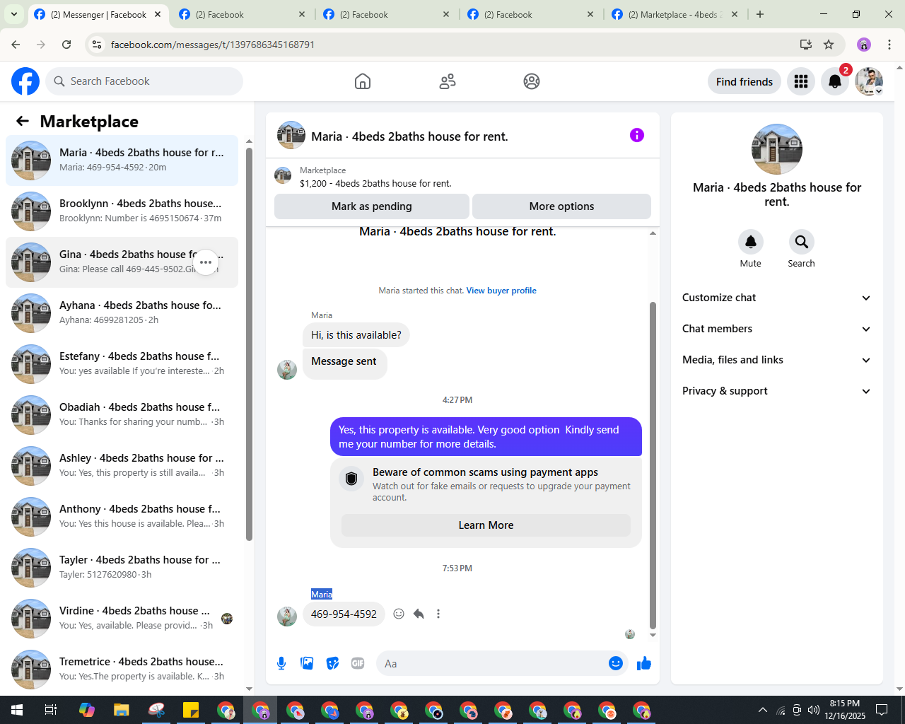Viewport: 905px width, 724px height.
Task: Click the Find friends button
Action: pos(745,81)
